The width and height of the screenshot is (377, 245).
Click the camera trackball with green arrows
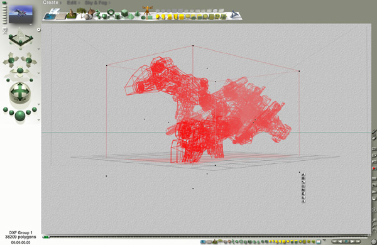19,92
